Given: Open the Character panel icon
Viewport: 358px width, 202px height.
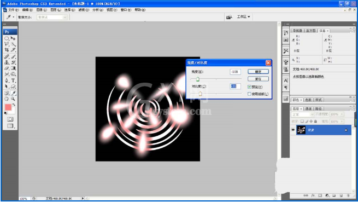Looking at the screenshot, I should (x=286, y=80).
